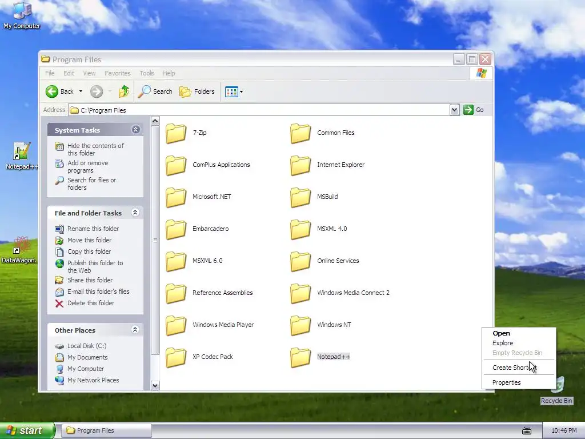
Task: Select the MSXML 4.0 folder icon
Action: coord(300,229)
